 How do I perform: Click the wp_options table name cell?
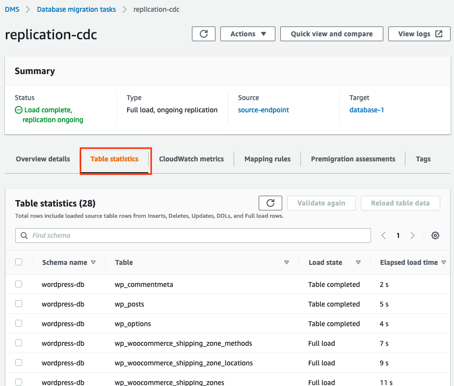(133, 324)
